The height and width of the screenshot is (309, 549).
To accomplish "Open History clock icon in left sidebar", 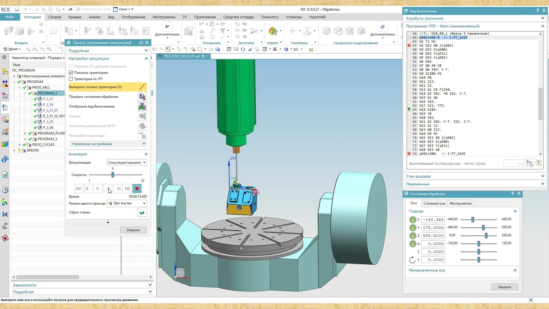I will [x=5, y=190].
